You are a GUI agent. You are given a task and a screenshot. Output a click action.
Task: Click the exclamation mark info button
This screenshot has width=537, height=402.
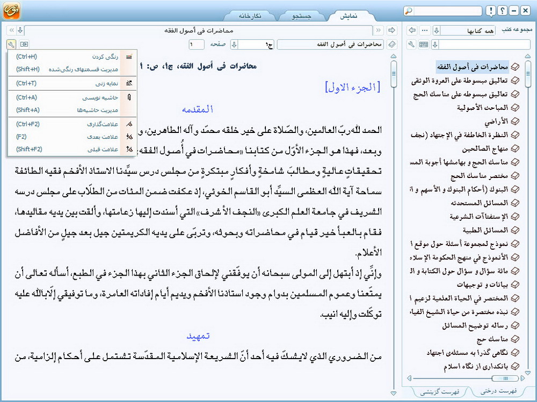coord(491,11)
